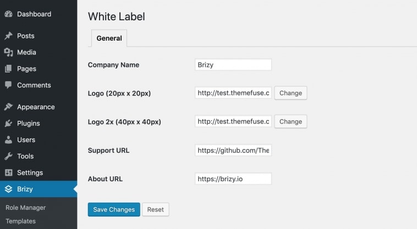Switch to the General tab

[x=109, y=38]
